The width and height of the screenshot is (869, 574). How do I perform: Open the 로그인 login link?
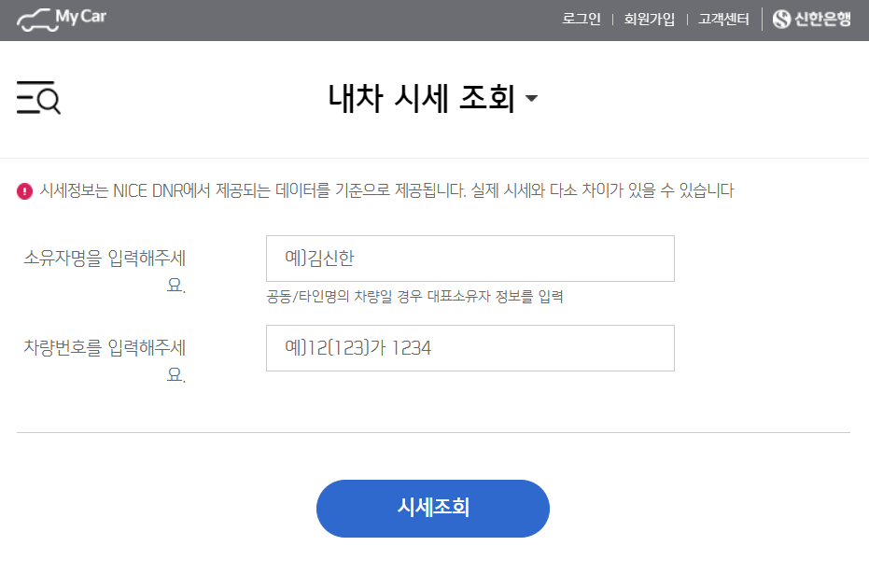tap(581, 20)
